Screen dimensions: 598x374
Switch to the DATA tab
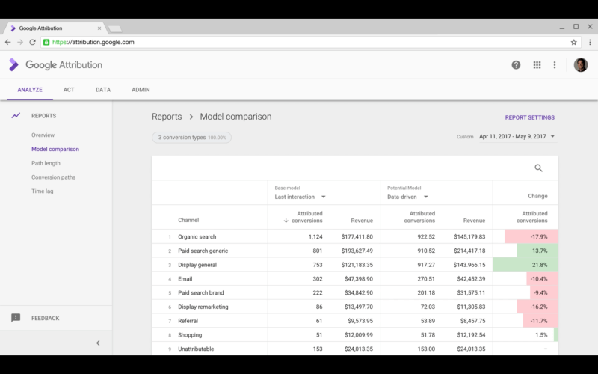coord(103,90)
